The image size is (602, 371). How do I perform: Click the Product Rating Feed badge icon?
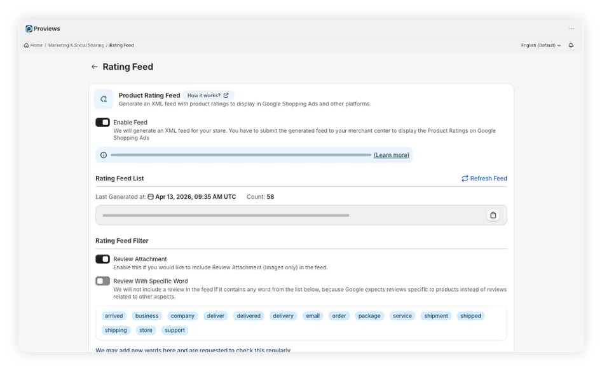(103, 98)
